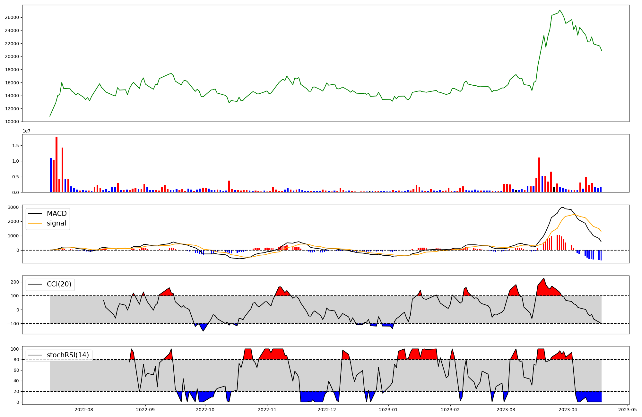Click the green price line's highest peak
Image resolution: width=642 pixels, height=417 pixels.
click(560, 10)
